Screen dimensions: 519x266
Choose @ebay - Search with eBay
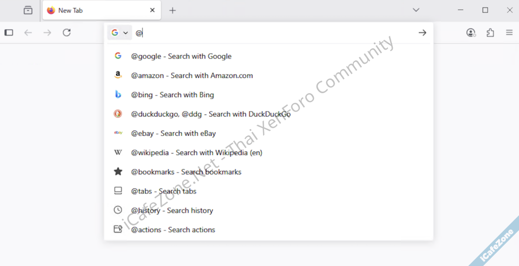(x=269, y=133)
